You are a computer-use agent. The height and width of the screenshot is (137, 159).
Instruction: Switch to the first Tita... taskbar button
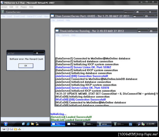click(x=58, y=124)
